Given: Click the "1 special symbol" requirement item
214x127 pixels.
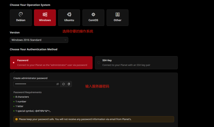Looking at the screenshot, I should 33,111.
